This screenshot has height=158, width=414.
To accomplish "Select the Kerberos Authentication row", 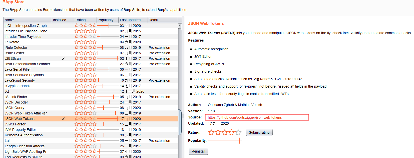I will point(91,135).
